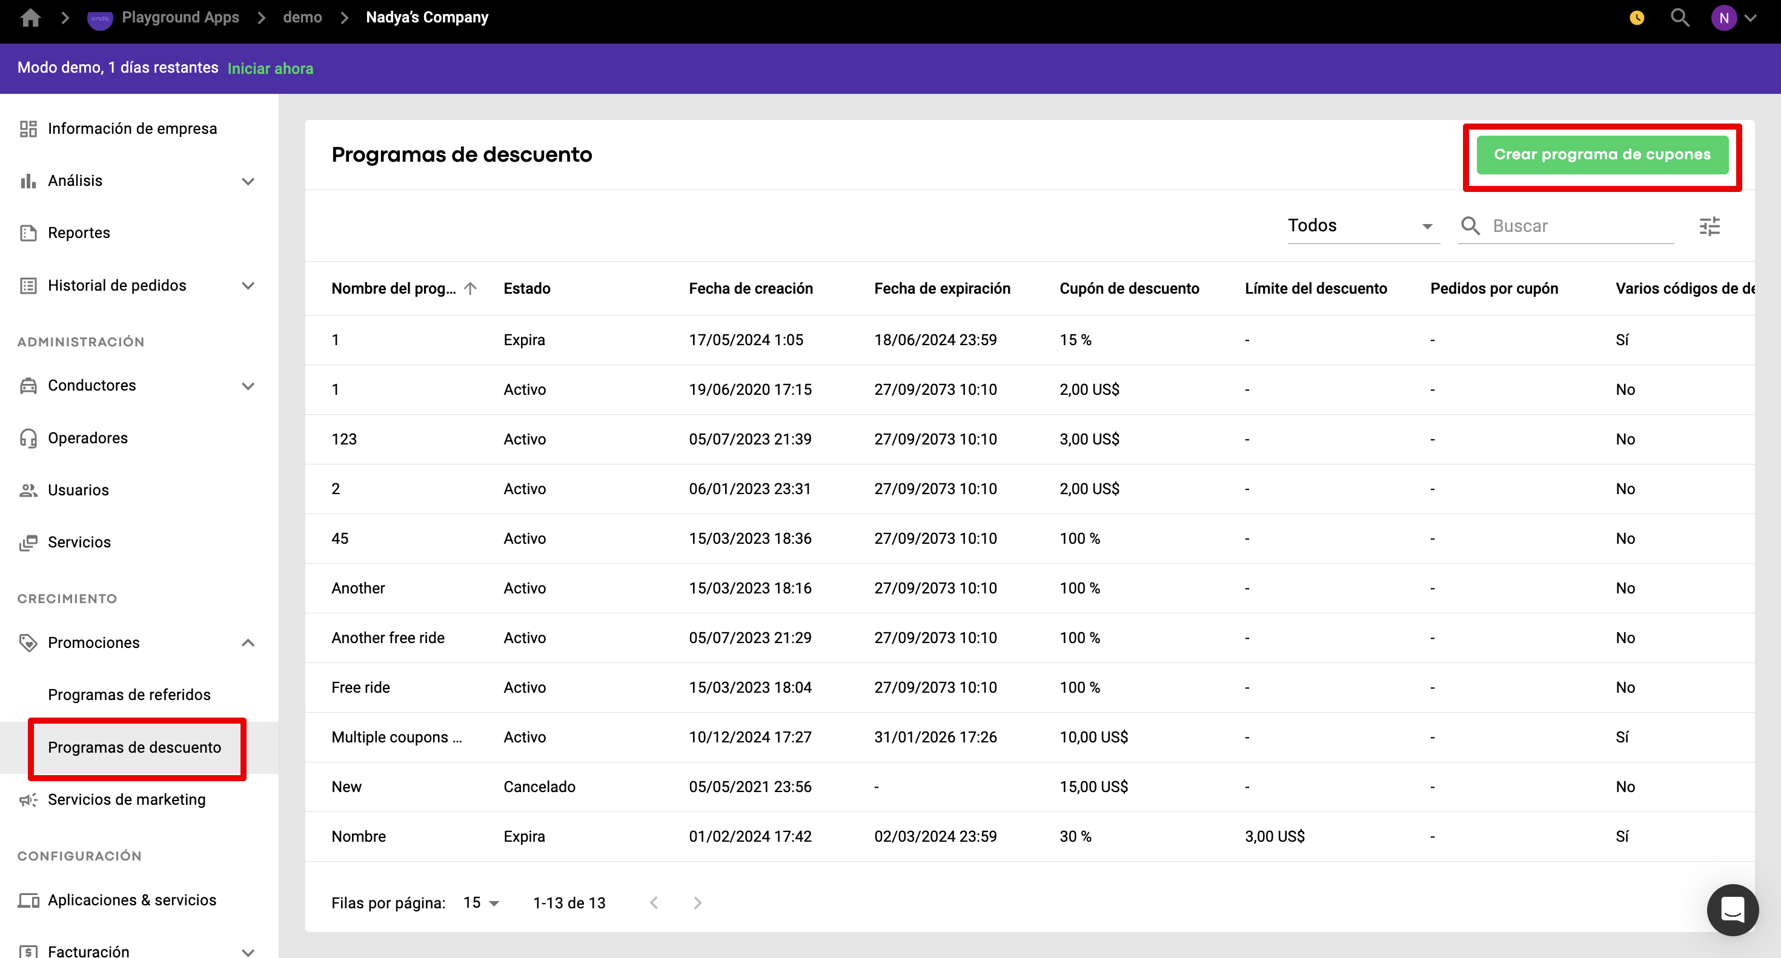Open the Todos status filter dropdown
Viewport: 1781px width, 958px height.
(x=1361, y=226)
